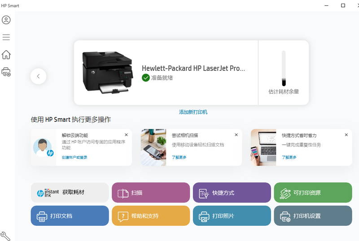
Task: Open 了解更多 under camera scan card
Action: pyautogui.click(x=179, y=157)
